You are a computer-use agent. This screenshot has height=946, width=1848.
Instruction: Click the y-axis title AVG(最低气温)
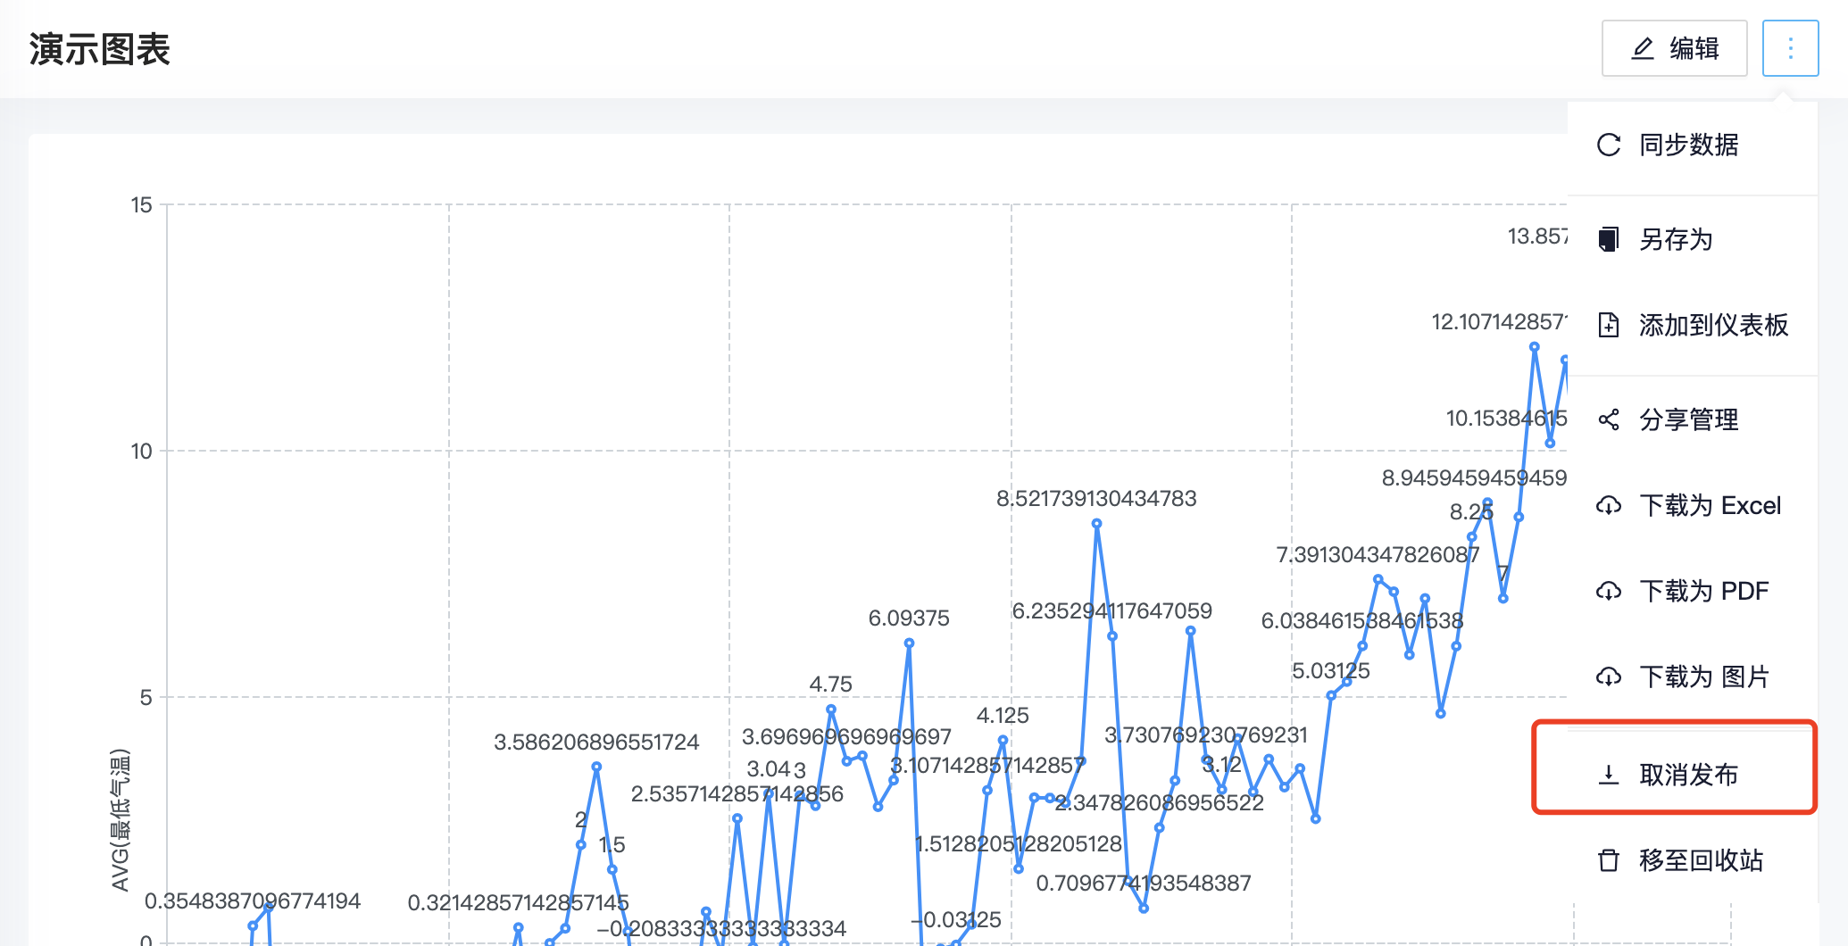(x=120, y=819)
